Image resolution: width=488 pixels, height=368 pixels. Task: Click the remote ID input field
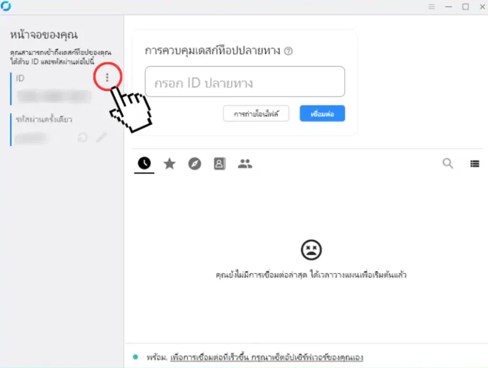(245, 82)
